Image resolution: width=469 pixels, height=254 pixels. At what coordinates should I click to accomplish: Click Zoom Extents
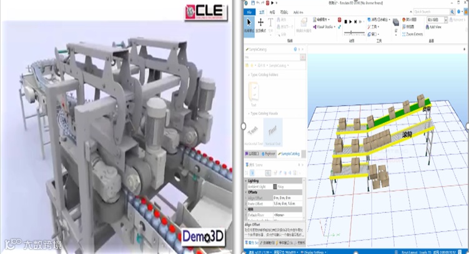[412, 34]
